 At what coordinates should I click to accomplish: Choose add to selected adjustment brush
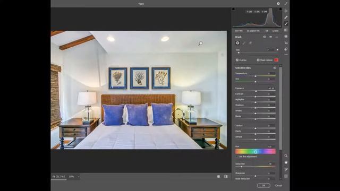[244, 43]
